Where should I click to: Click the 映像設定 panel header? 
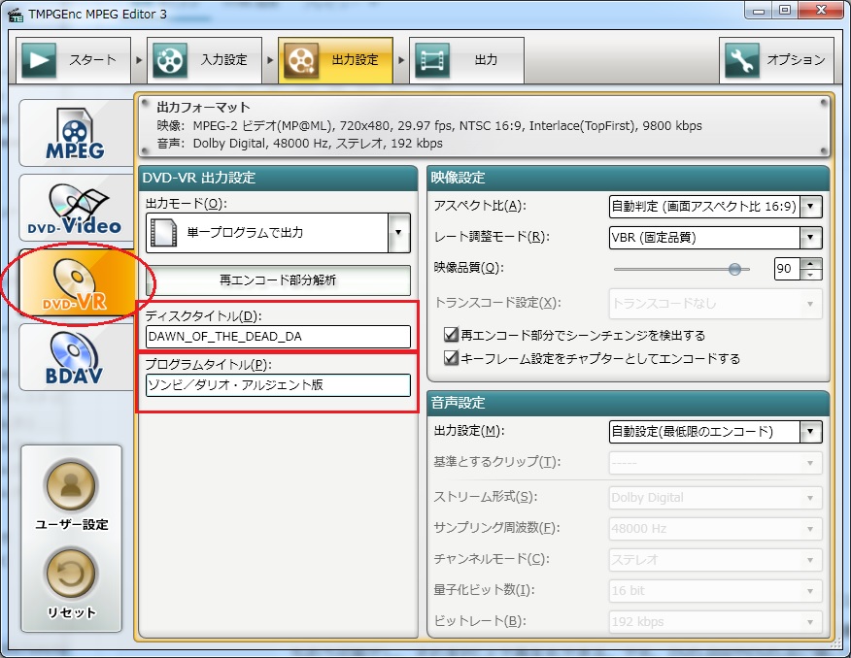tap(629, 178)
